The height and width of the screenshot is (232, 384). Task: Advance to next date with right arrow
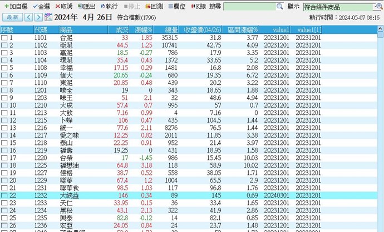[x=38, y=18]
